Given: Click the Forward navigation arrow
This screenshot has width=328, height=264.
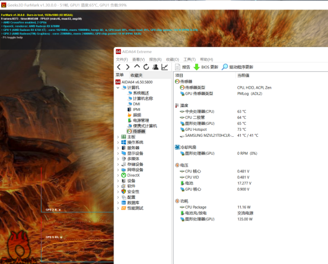Looking at the screenshot, I should (128, 67).
